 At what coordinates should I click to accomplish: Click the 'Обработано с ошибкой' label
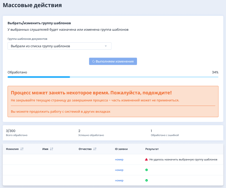165,135
